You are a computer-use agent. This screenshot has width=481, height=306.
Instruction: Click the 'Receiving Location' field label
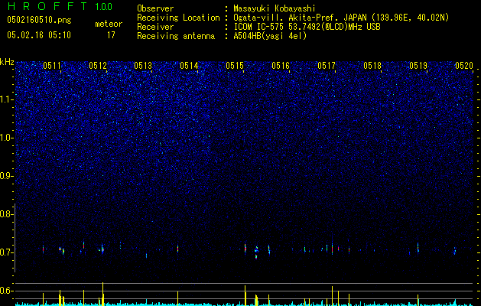tap(178, 18)
